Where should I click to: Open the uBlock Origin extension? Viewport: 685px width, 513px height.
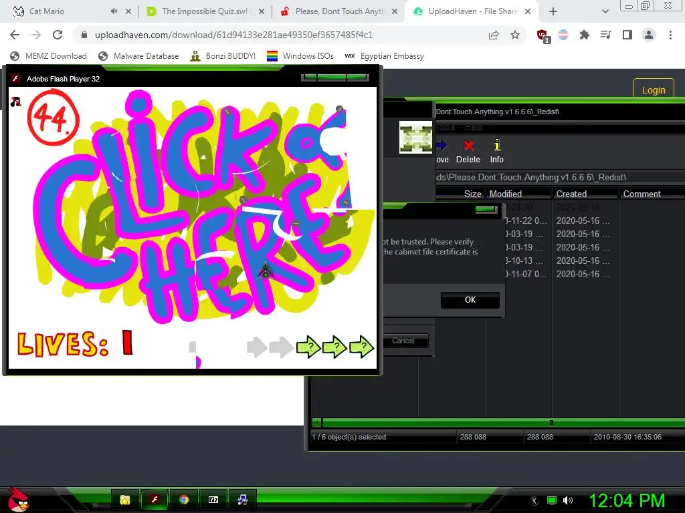(x=543, y=36)
